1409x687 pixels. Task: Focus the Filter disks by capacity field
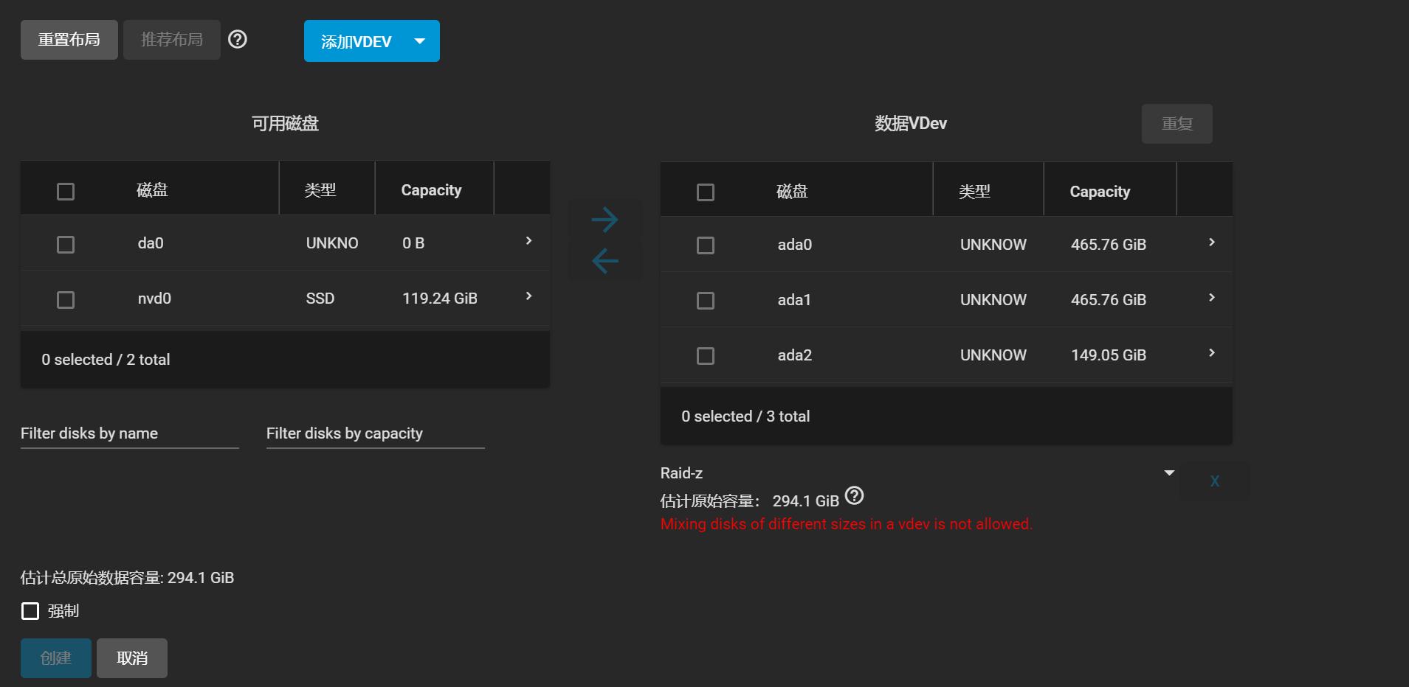point(376,433)
